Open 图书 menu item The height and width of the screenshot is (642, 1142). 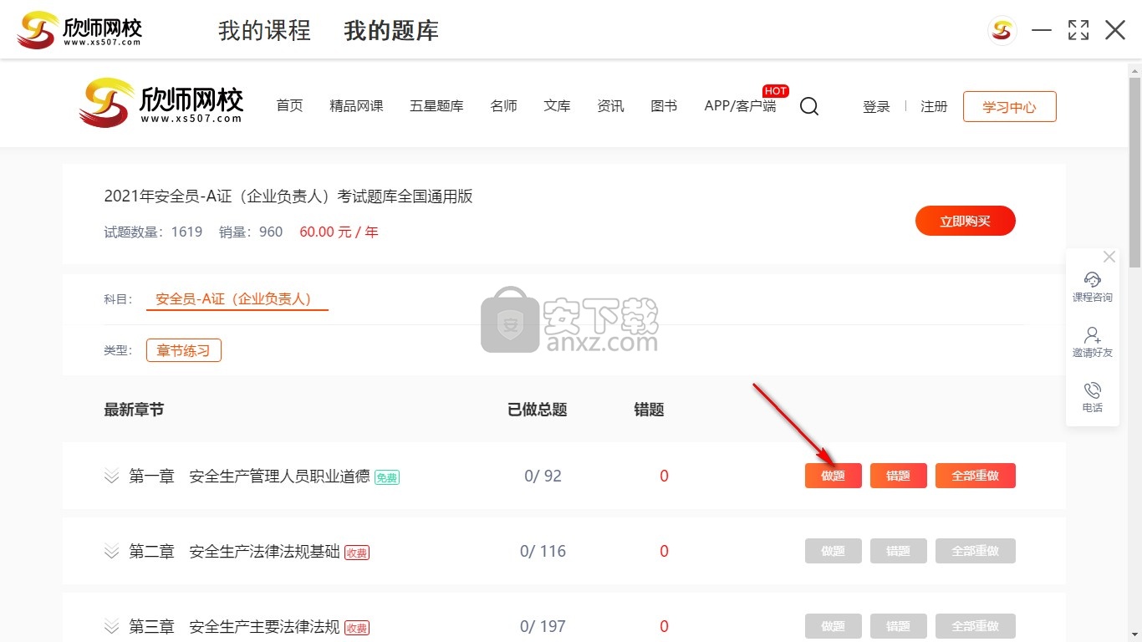(x=664, y=106)
